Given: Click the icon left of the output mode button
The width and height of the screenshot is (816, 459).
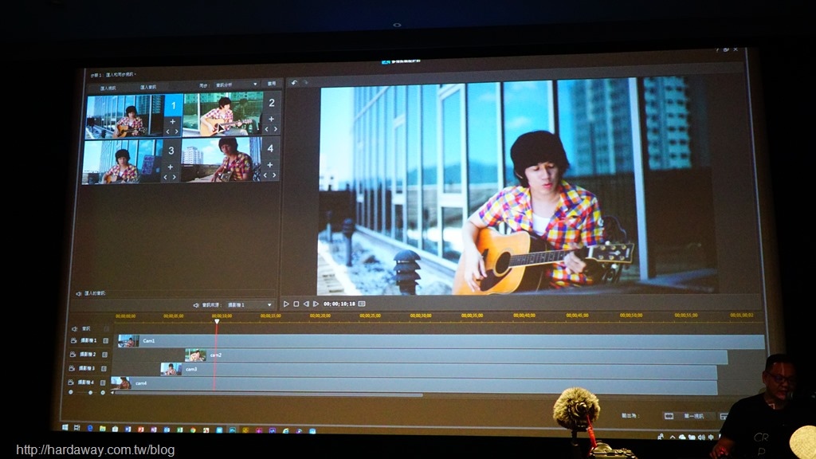Looking at the screenshot, I should tap(669, 416).
